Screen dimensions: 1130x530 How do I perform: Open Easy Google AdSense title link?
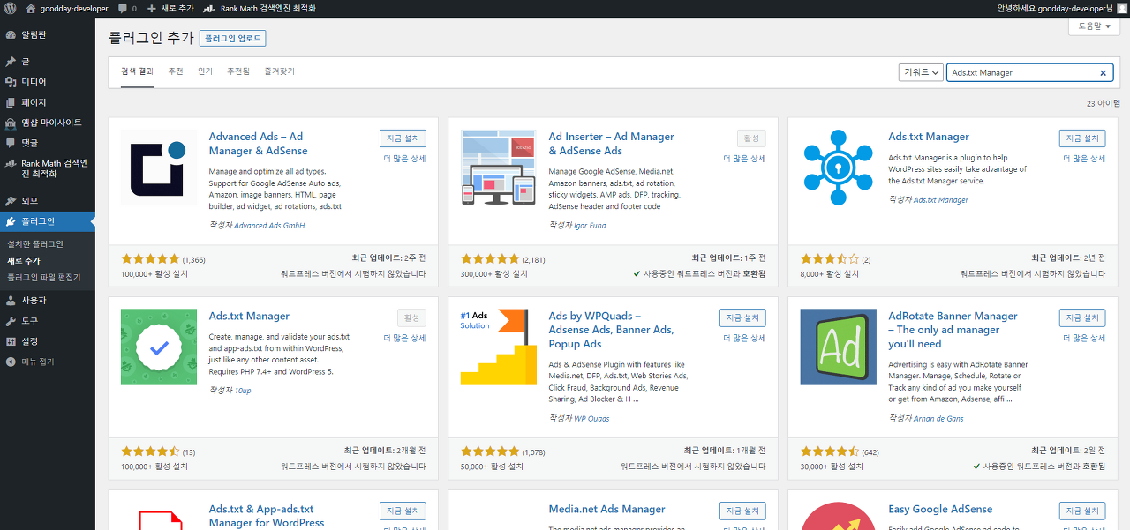pyautogui.click(x=940, y=509)
